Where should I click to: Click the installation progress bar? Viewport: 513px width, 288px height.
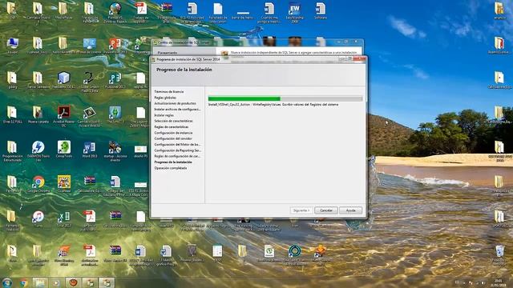(285, 98)
